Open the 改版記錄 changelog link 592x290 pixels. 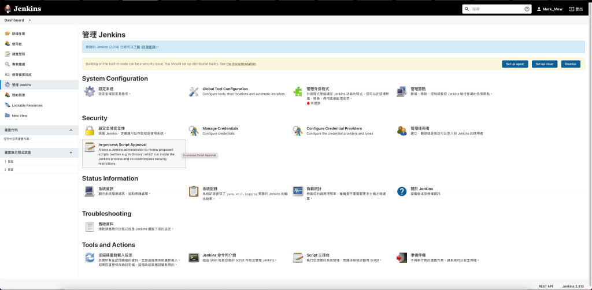point(149,47)
